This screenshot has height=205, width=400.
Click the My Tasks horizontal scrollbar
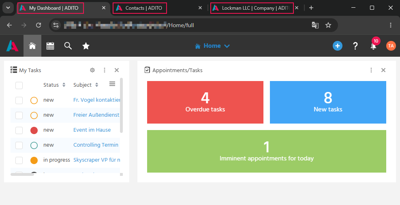pos(22,174)
